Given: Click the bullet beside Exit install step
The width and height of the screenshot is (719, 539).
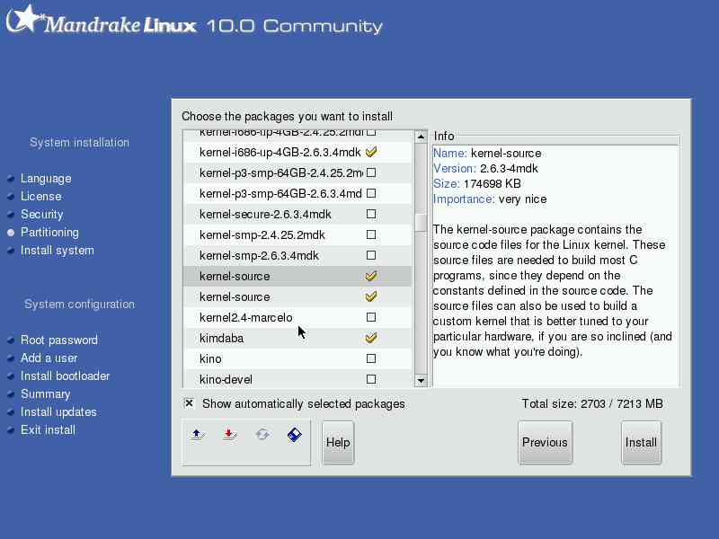Looking at the screenshot, I should [11, 430].
